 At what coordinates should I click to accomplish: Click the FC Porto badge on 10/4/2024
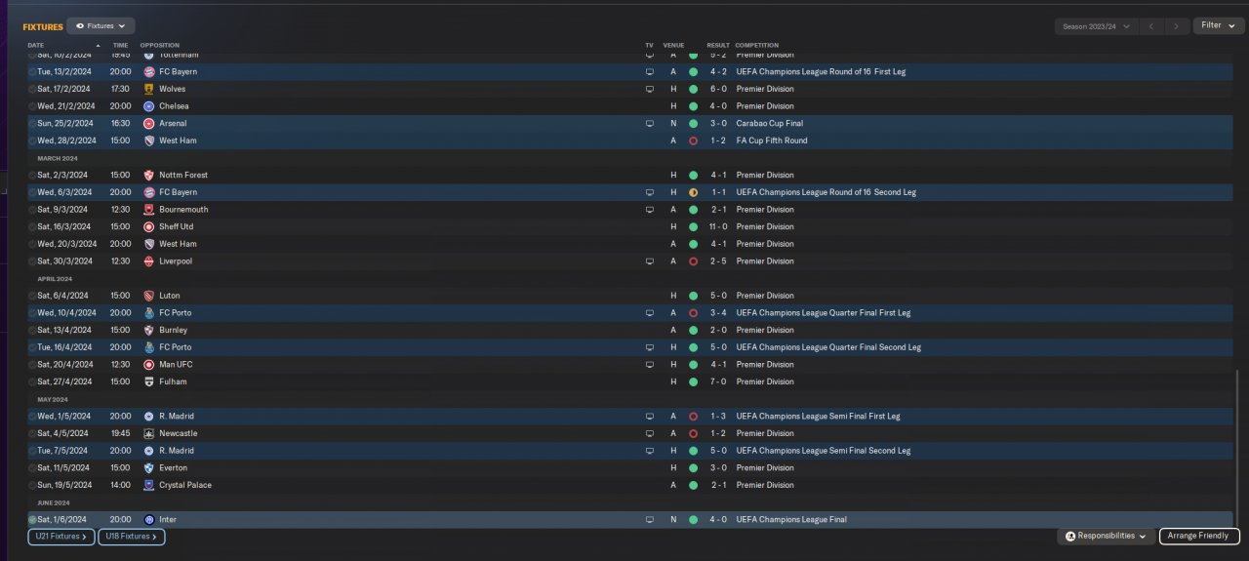(x=149, y=313)
